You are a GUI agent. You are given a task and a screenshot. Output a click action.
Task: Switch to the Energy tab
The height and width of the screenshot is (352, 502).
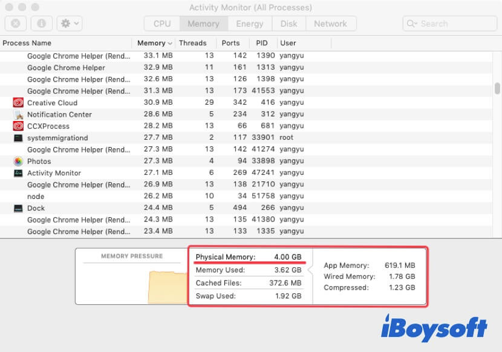(x=249, y=24)
